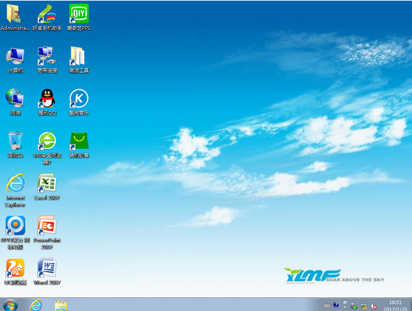Open the Administrator user folder icon
Viewport: 412px width, 311px height.
pos(15,14)
